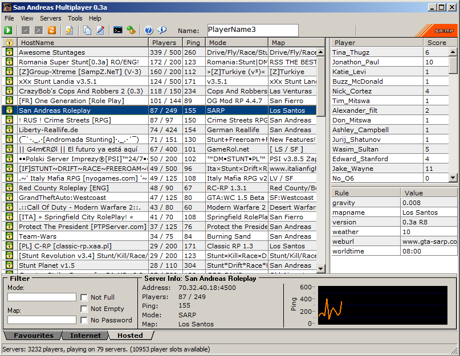Click server list scrollbar down arrow
Viewport: 460px width, 356px height.
321,268
